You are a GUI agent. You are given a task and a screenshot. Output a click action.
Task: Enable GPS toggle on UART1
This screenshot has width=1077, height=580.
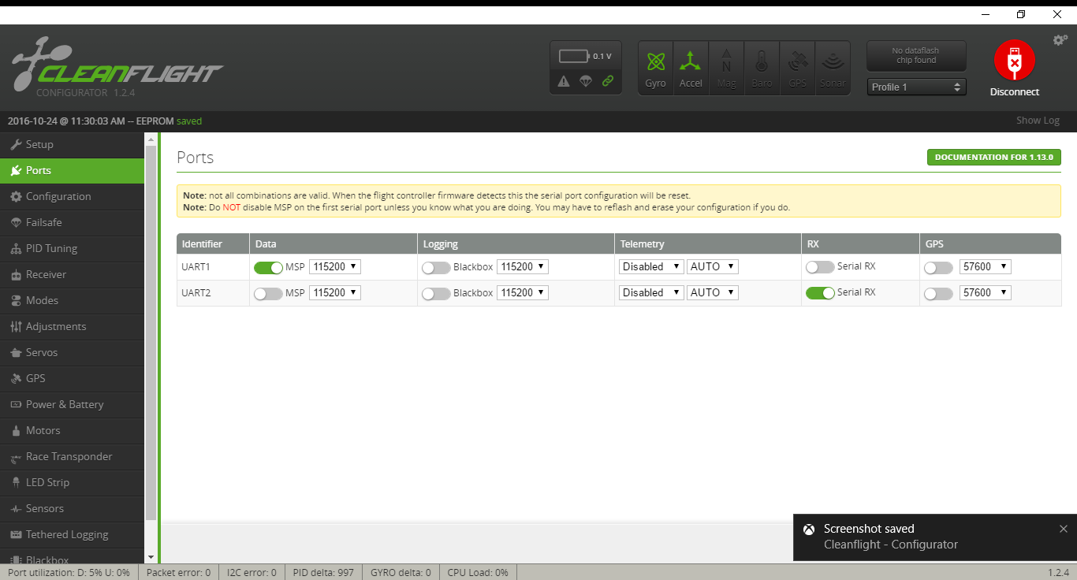(938, 267)
